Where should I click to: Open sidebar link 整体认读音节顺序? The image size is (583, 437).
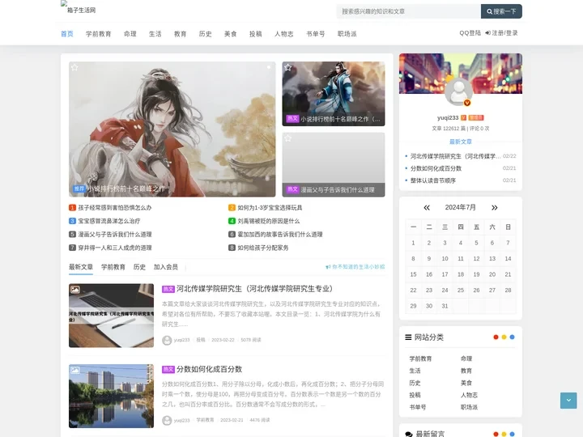click(432, 180)
